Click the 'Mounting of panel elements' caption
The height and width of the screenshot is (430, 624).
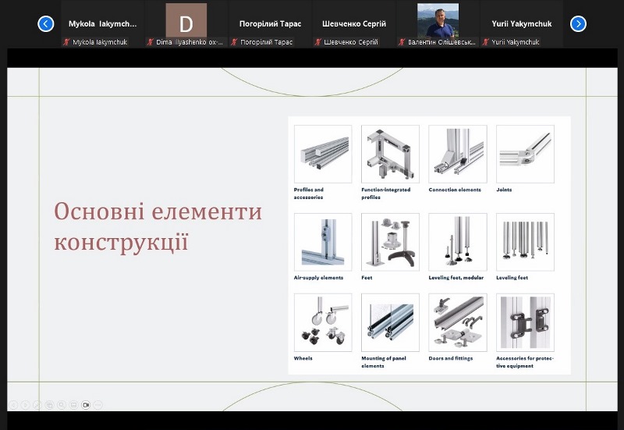[x=384, y=362]
